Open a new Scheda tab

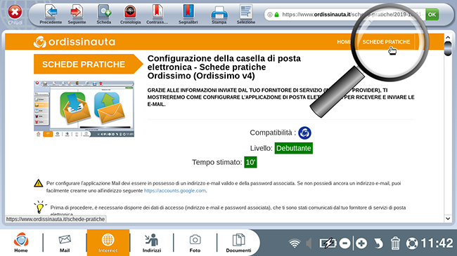[x=104, y=14]
